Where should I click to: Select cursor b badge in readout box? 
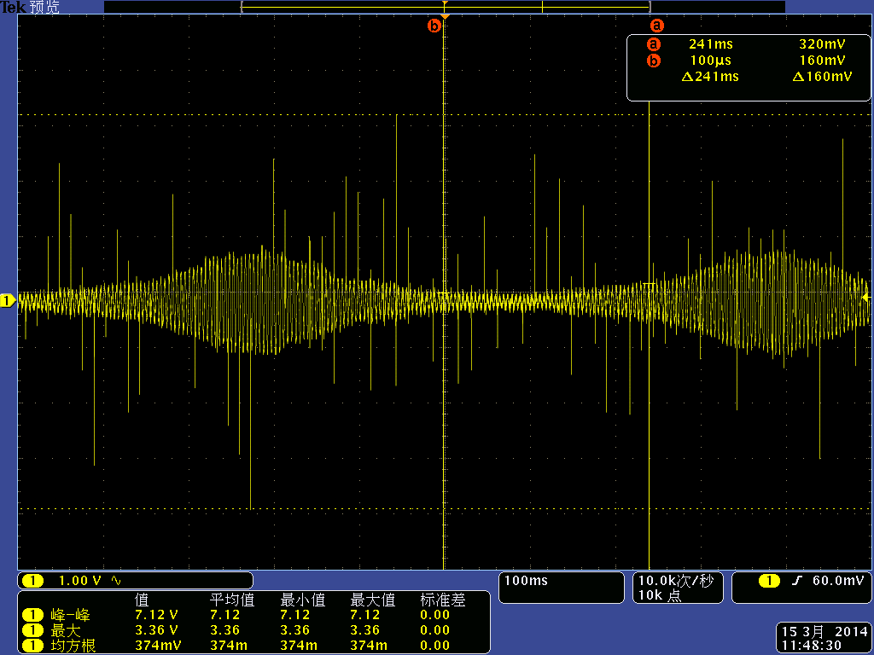coord(653,61)
